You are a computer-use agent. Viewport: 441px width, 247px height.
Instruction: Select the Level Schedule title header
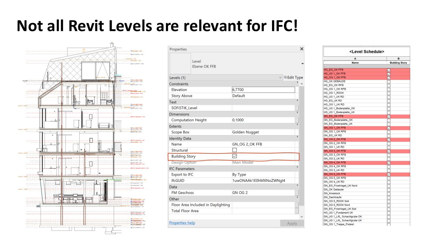(366, 52)
